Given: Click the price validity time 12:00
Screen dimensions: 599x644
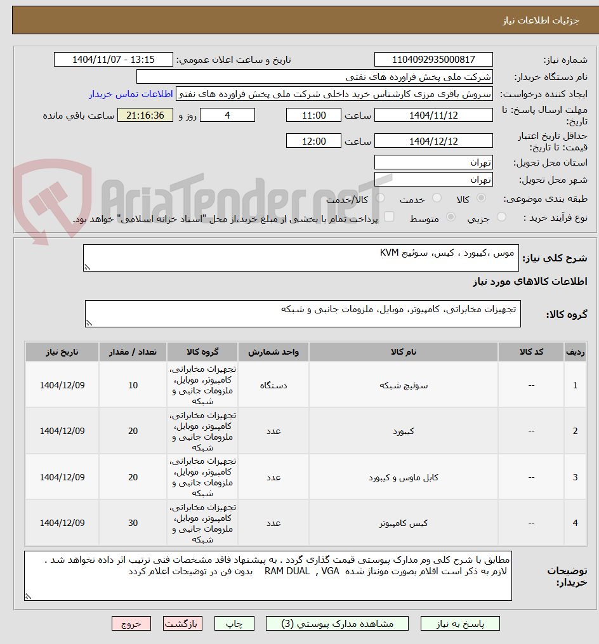Looking at the screenshot, I should [313, 141].
